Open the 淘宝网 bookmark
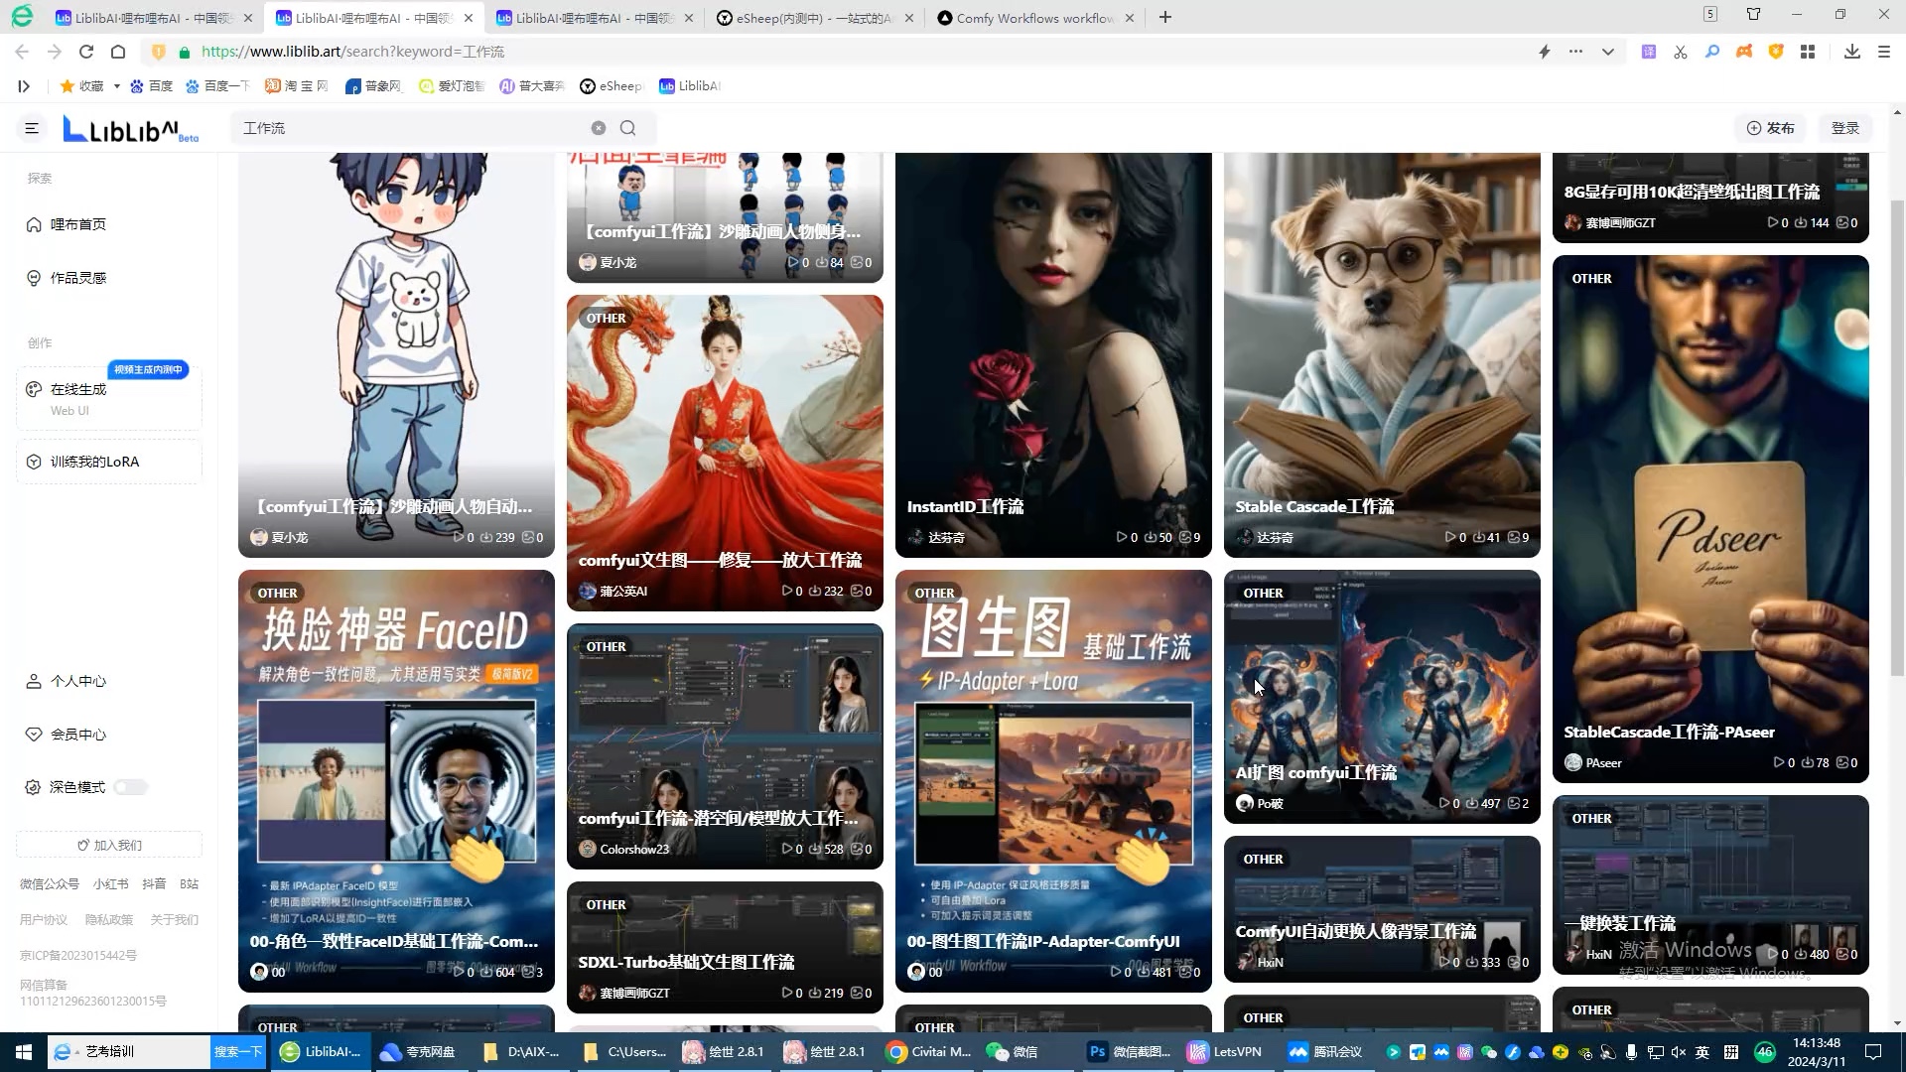Screen dimensions: 1906x1072 point(297,86)
